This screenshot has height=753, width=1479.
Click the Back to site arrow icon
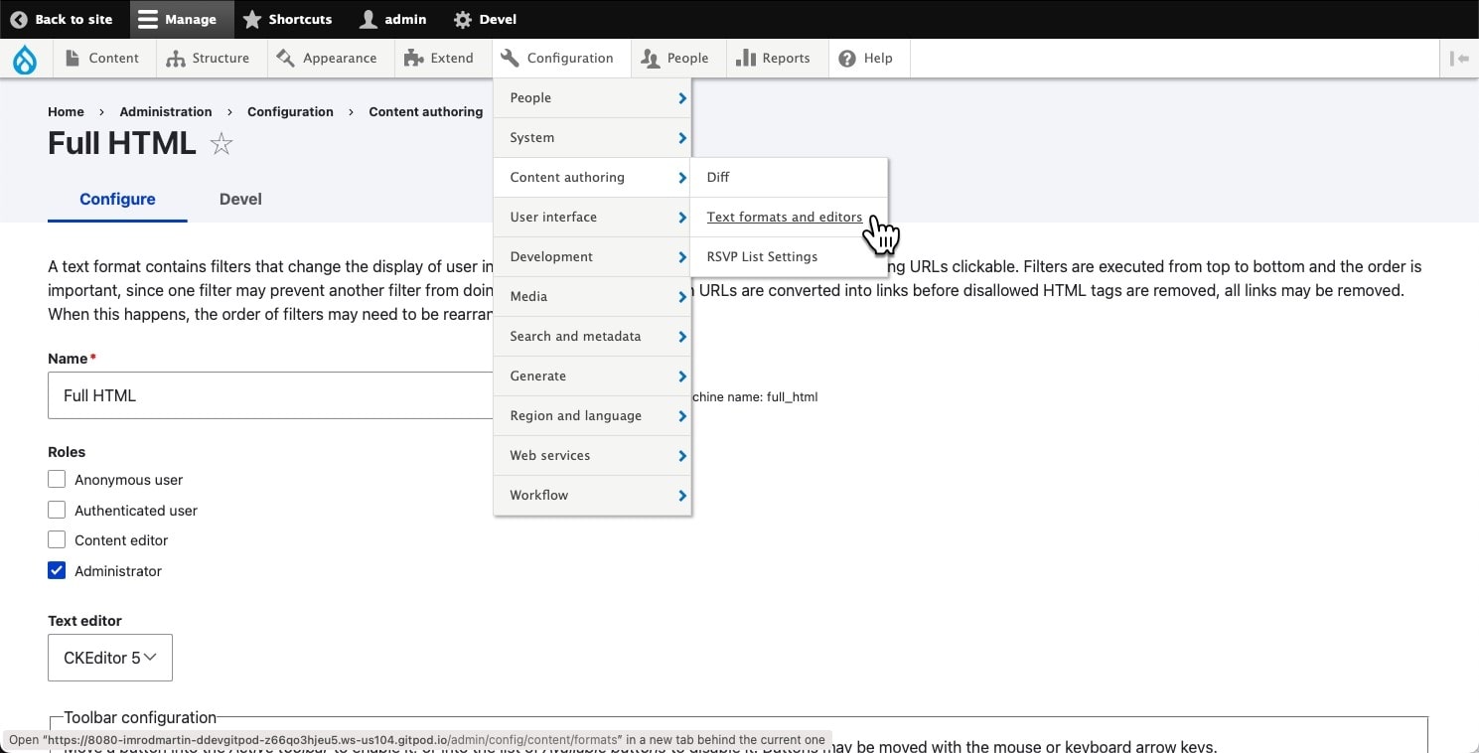(x=19, y=19)
